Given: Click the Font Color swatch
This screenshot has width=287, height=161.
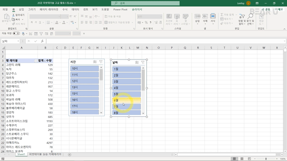Looking at the screenshot, I should pos(64,22).
